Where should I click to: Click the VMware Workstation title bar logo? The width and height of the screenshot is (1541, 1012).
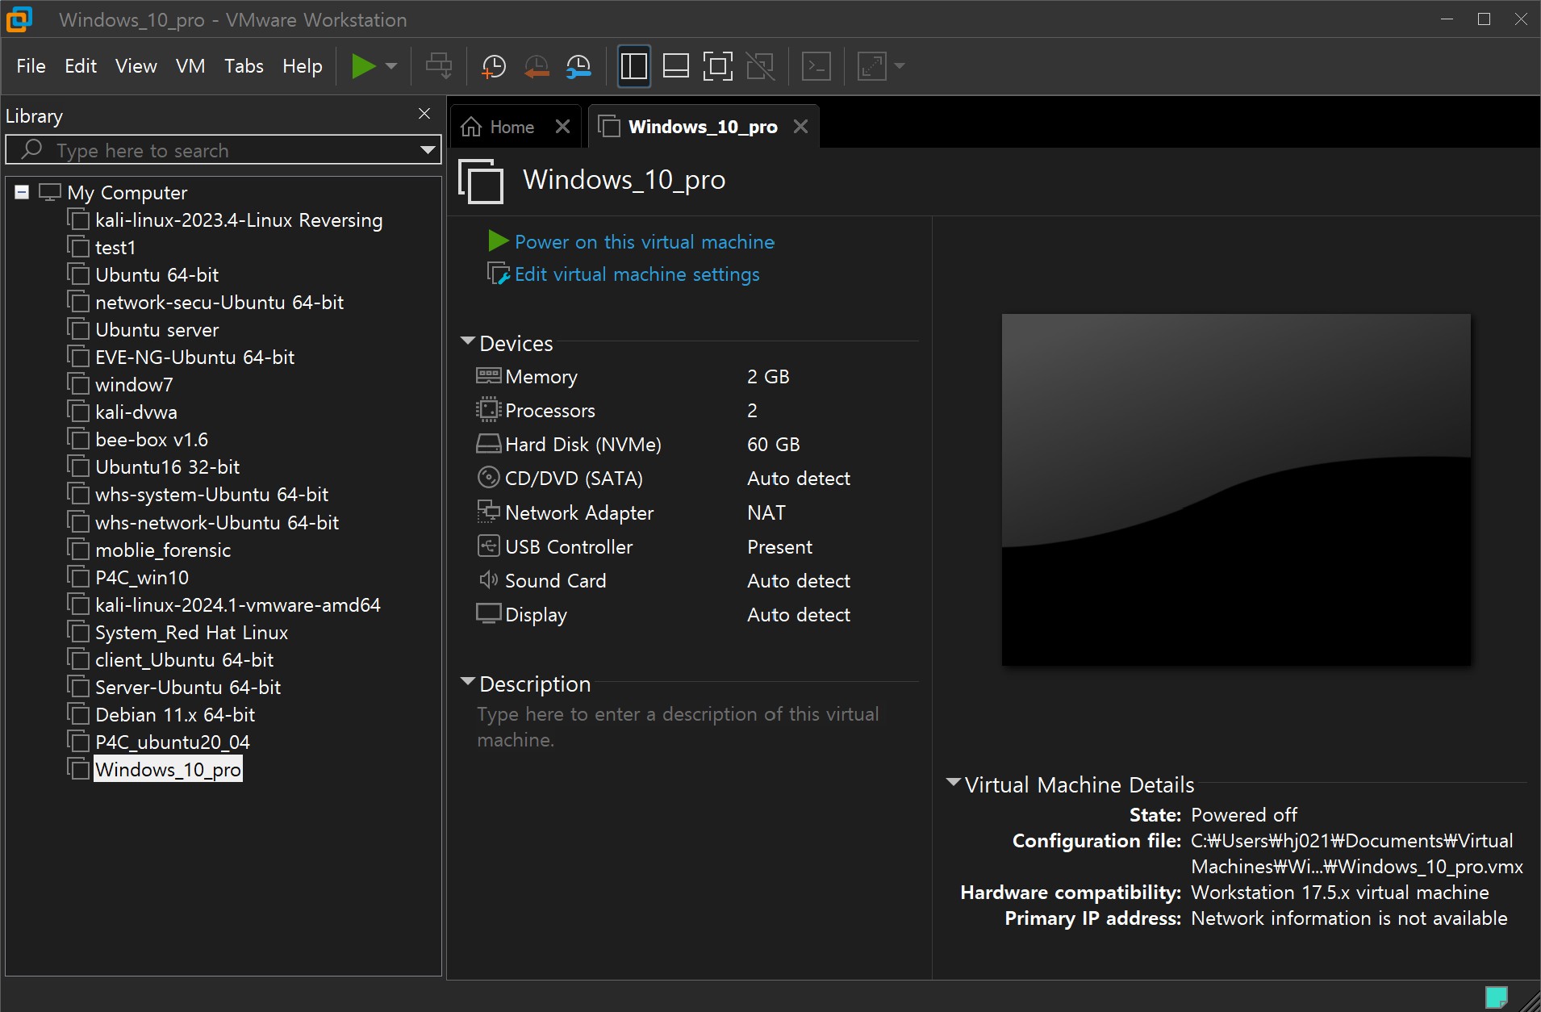coord(19,19)
